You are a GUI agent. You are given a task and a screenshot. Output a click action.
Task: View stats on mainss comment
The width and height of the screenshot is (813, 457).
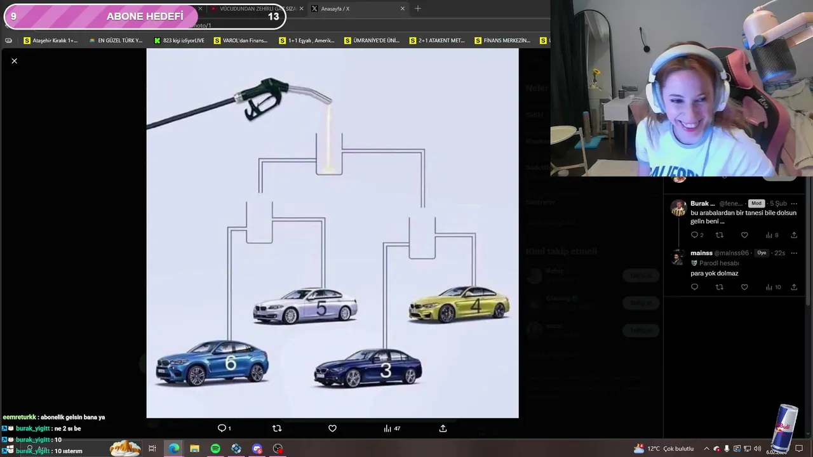(x=773, y=287)
